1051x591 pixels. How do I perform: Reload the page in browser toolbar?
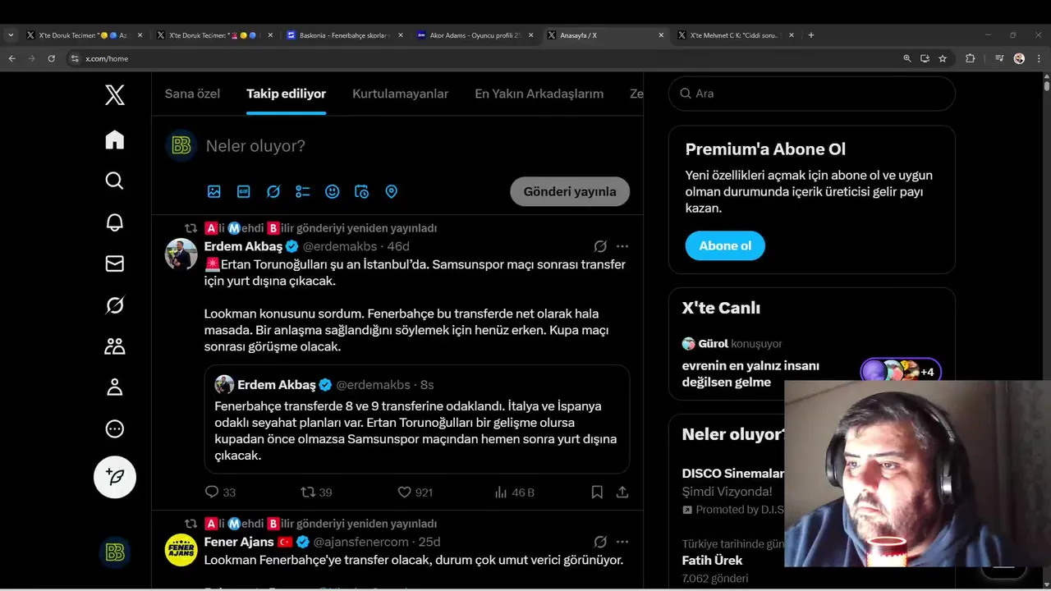(x=51, y=58)
